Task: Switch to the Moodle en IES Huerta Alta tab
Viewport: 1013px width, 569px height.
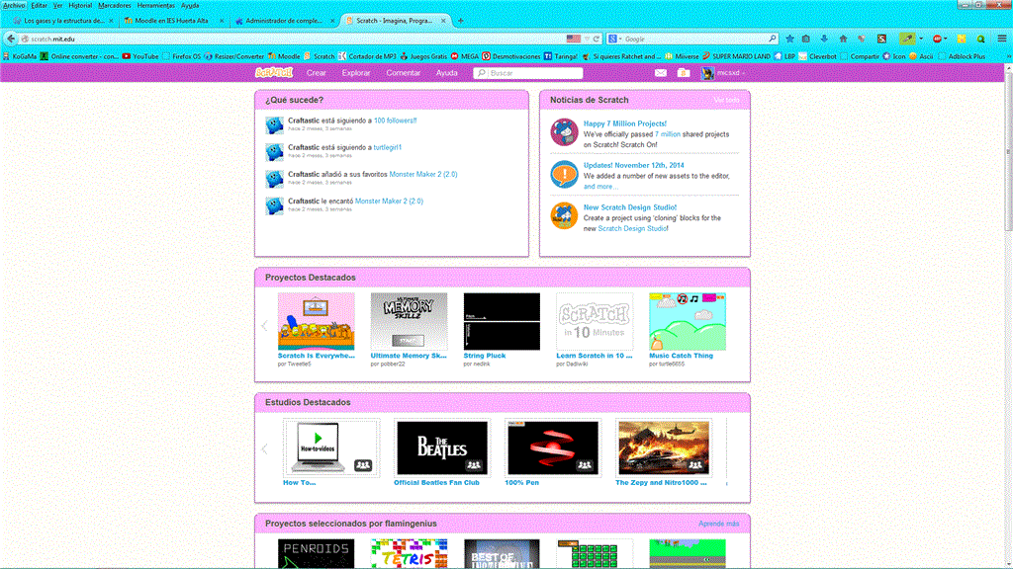Action: pos(166,21)
